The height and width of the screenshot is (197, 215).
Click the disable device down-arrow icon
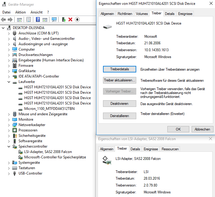tap(77, 19)
